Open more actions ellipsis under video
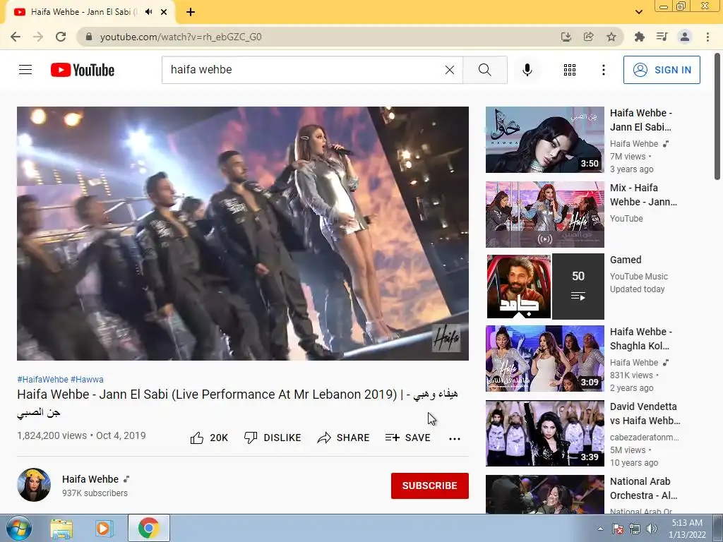This screenshot has height=542, width=723. (x=454, y=438)
